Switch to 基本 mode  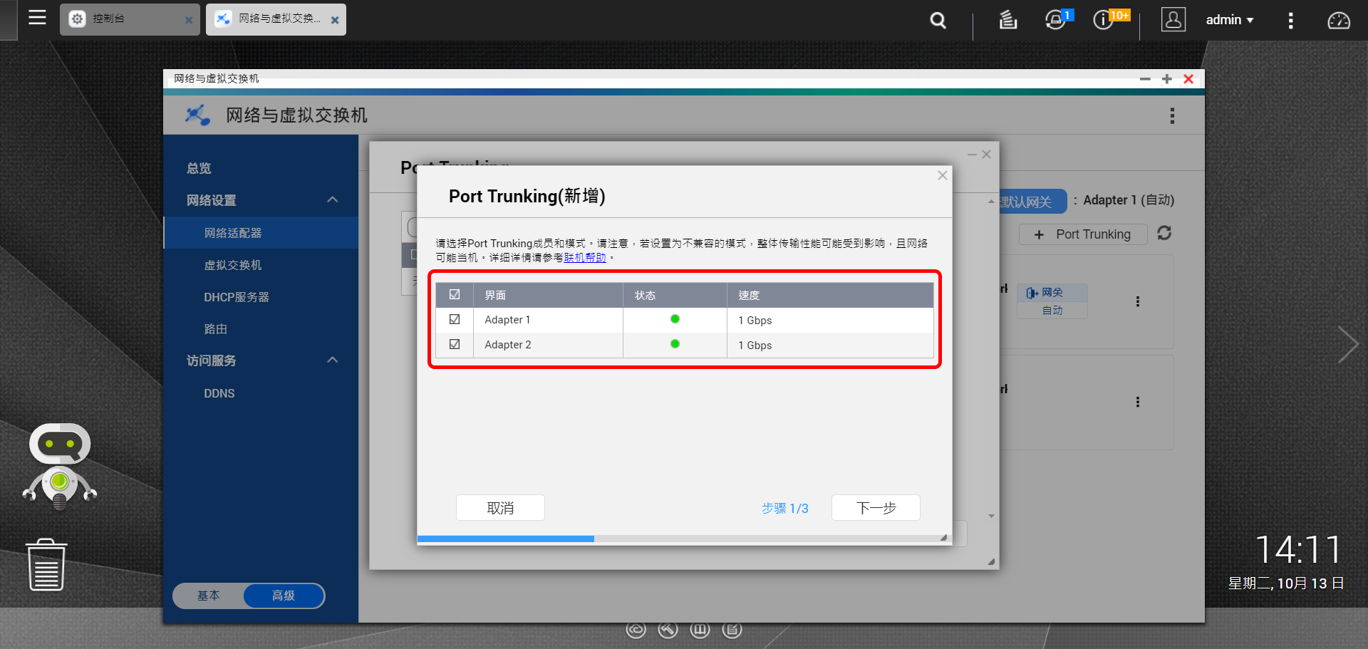209,596
